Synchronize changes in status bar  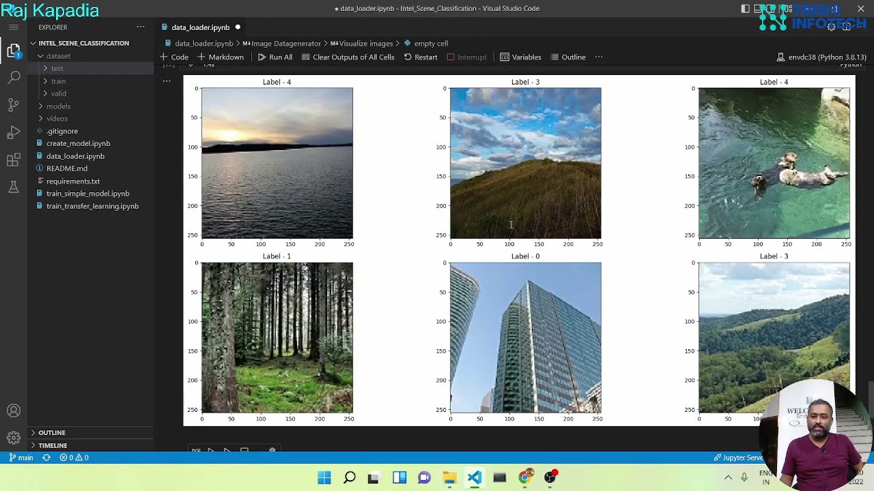click(46, 458)
